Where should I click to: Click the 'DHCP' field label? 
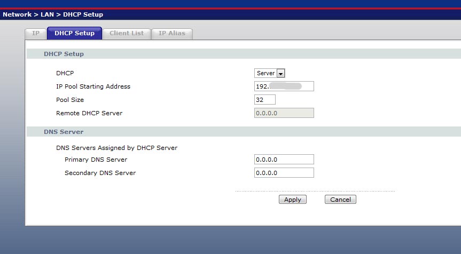[x=65, y=73]
